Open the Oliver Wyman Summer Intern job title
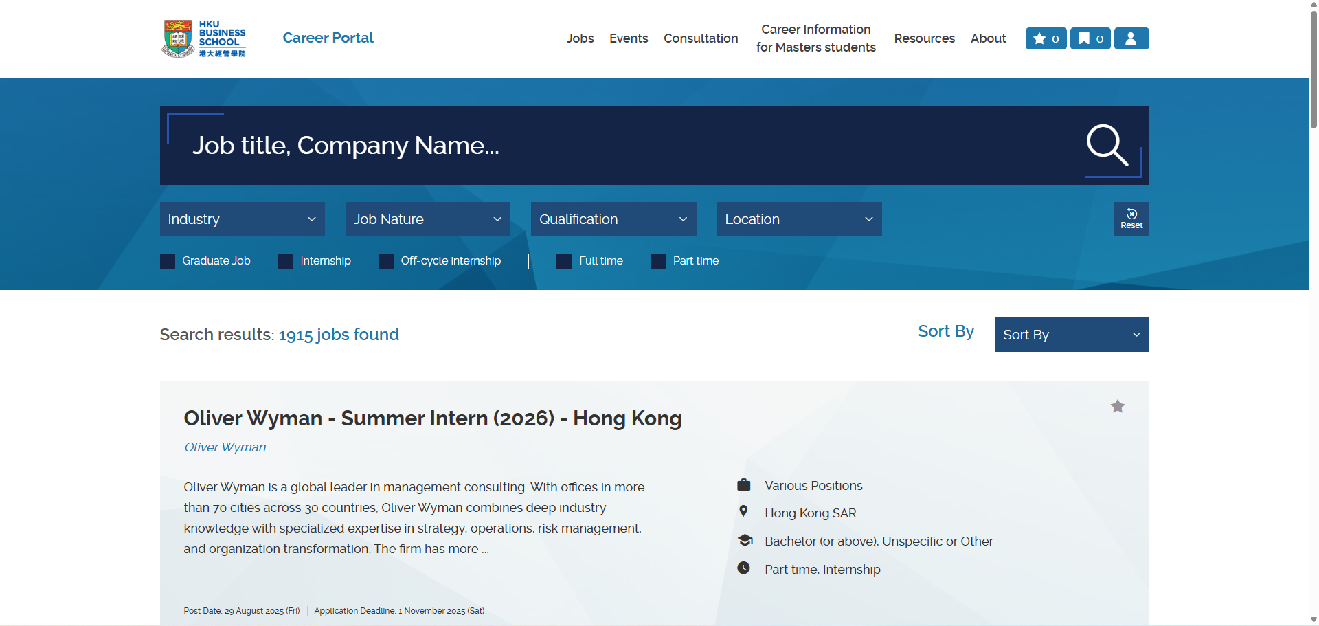1319x626 pixels. [432, 418]
